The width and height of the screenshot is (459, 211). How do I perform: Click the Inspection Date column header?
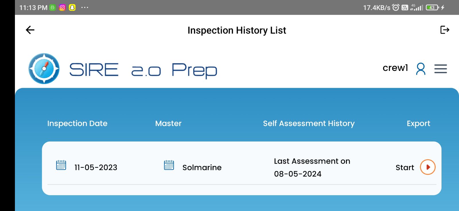pos(77,124)
